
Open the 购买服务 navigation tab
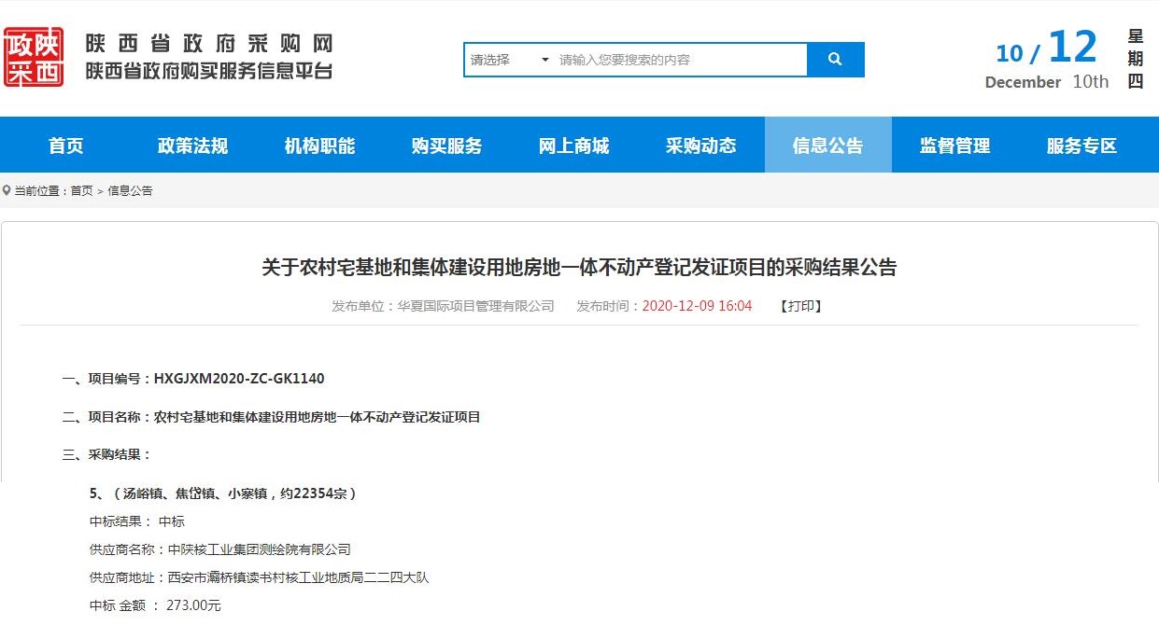click(x=446, y=146)
